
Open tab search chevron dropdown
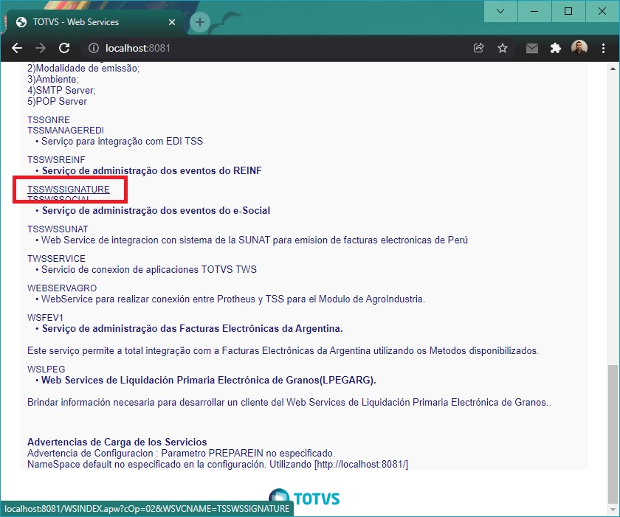pos(500,11)
